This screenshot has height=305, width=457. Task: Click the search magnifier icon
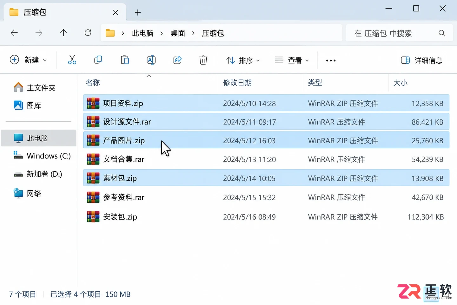442,33
